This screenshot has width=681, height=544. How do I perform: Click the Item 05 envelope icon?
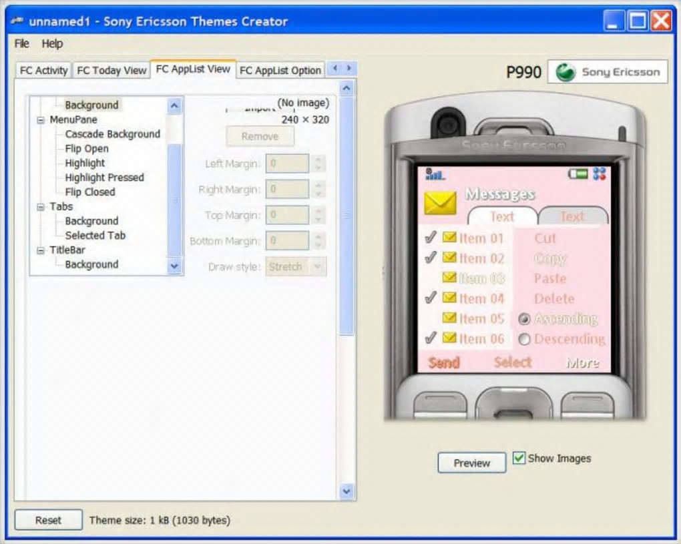(449, 318)
